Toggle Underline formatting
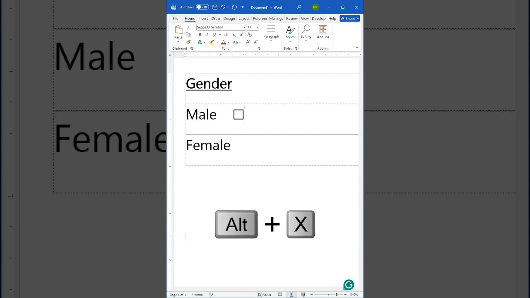Viewport: 530px width, 298px height. tap(214, 35)
